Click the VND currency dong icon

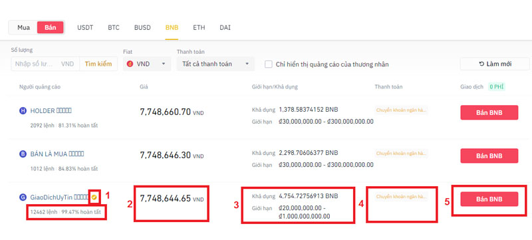pos(130,64)
